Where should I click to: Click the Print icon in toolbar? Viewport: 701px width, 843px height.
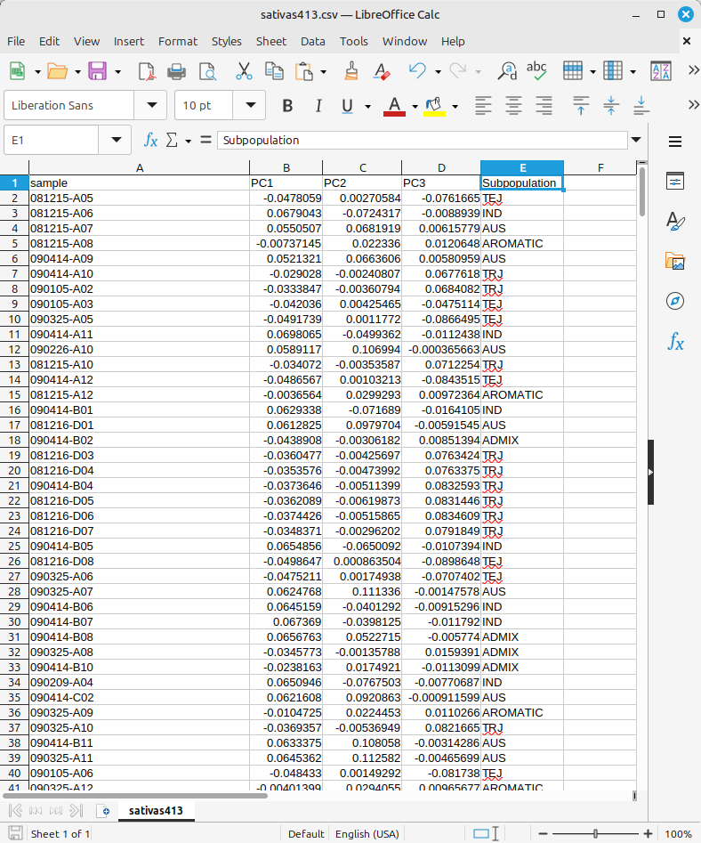pyautogui.click(x=177, y=71)
